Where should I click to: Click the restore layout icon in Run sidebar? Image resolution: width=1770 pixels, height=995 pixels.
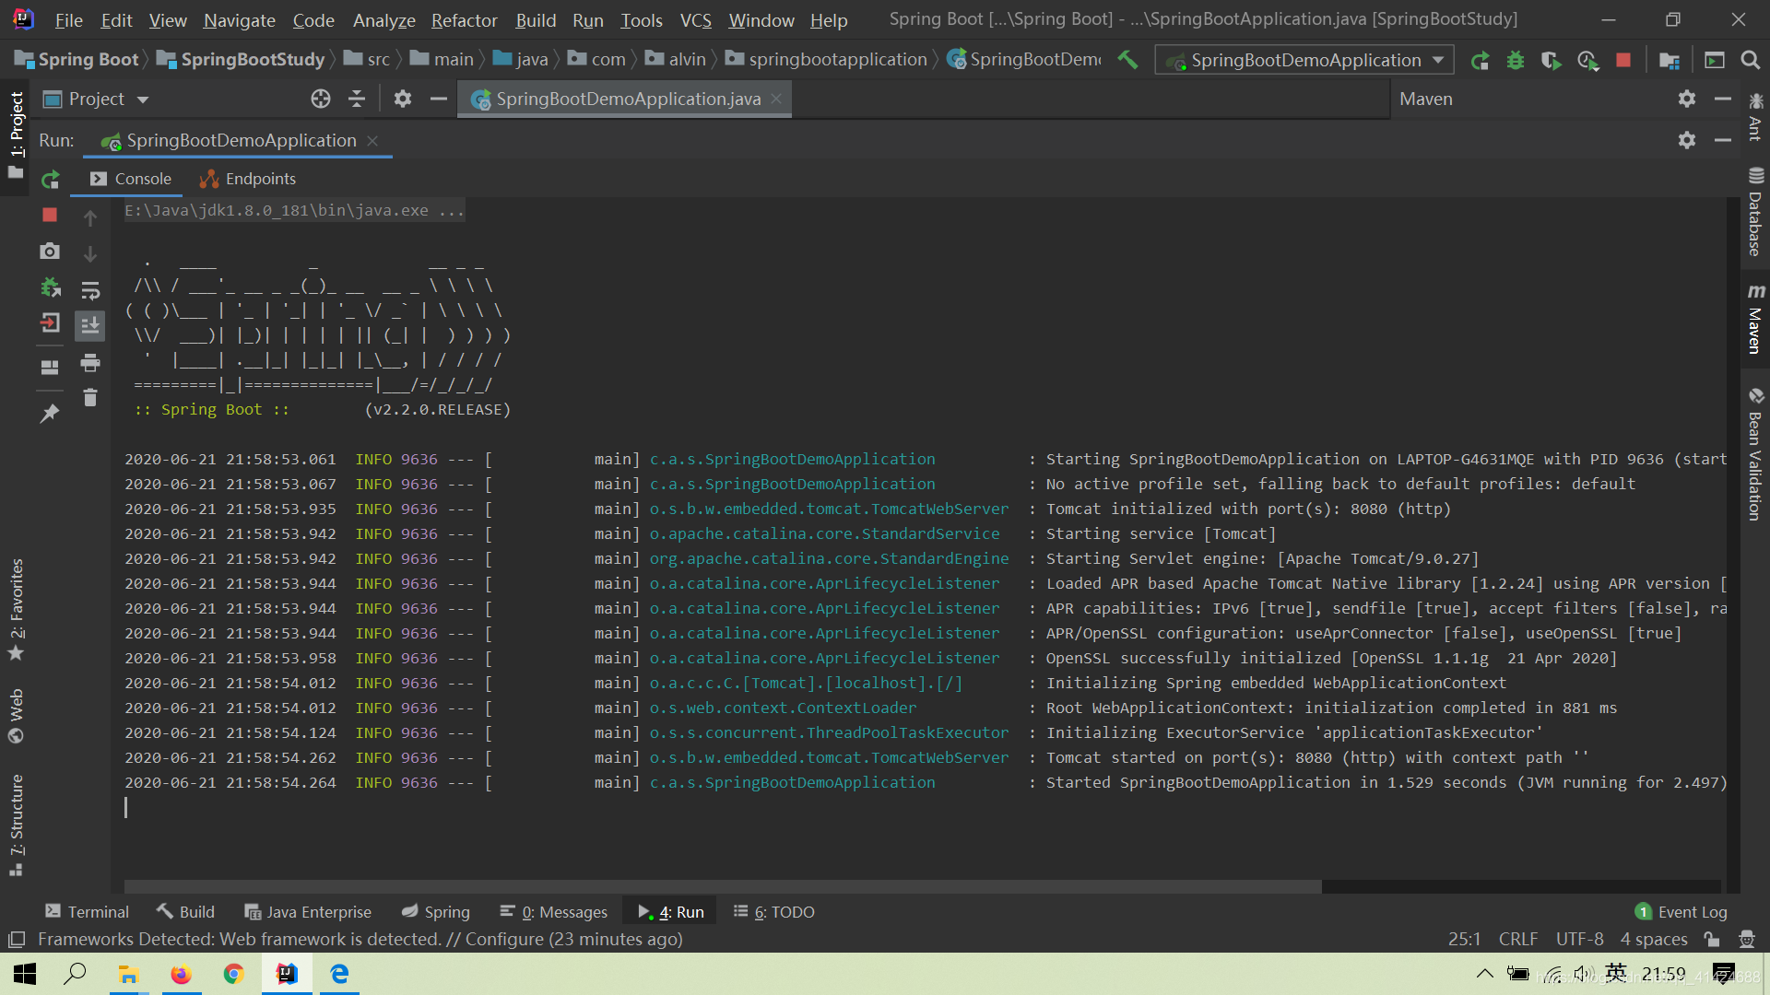(50, 367)
